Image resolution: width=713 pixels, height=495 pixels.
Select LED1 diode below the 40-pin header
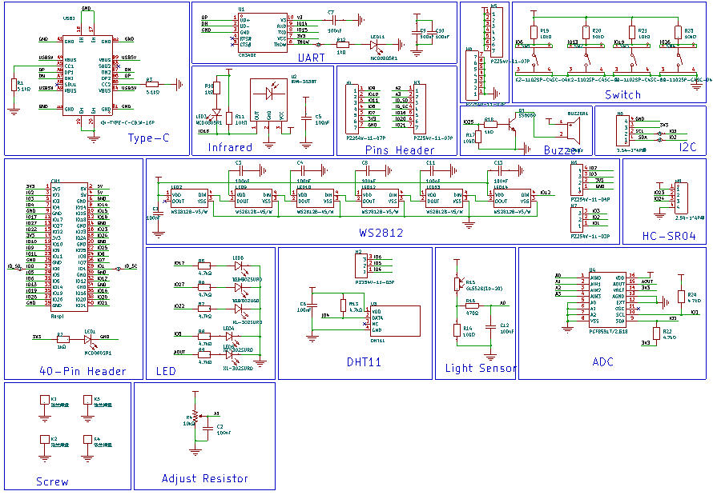tap(89, 339)
